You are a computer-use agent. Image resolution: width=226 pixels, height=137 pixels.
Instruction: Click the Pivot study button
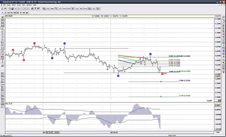click(3, 93)
